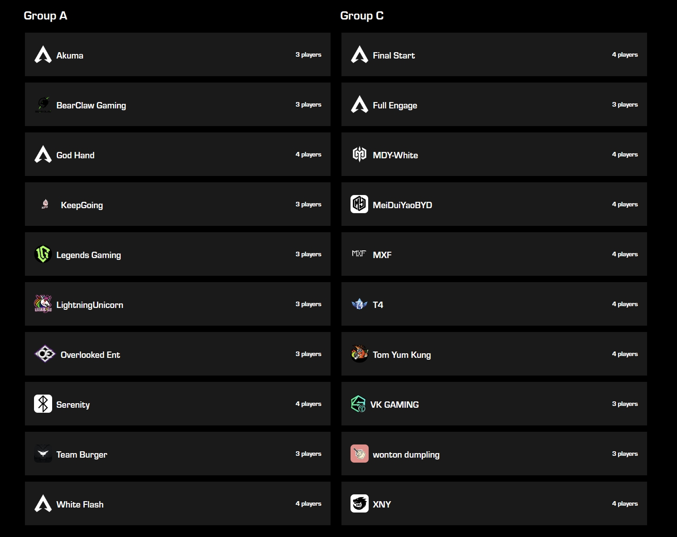
Task: Open the God Hand team name
Action: pos(75,155)
